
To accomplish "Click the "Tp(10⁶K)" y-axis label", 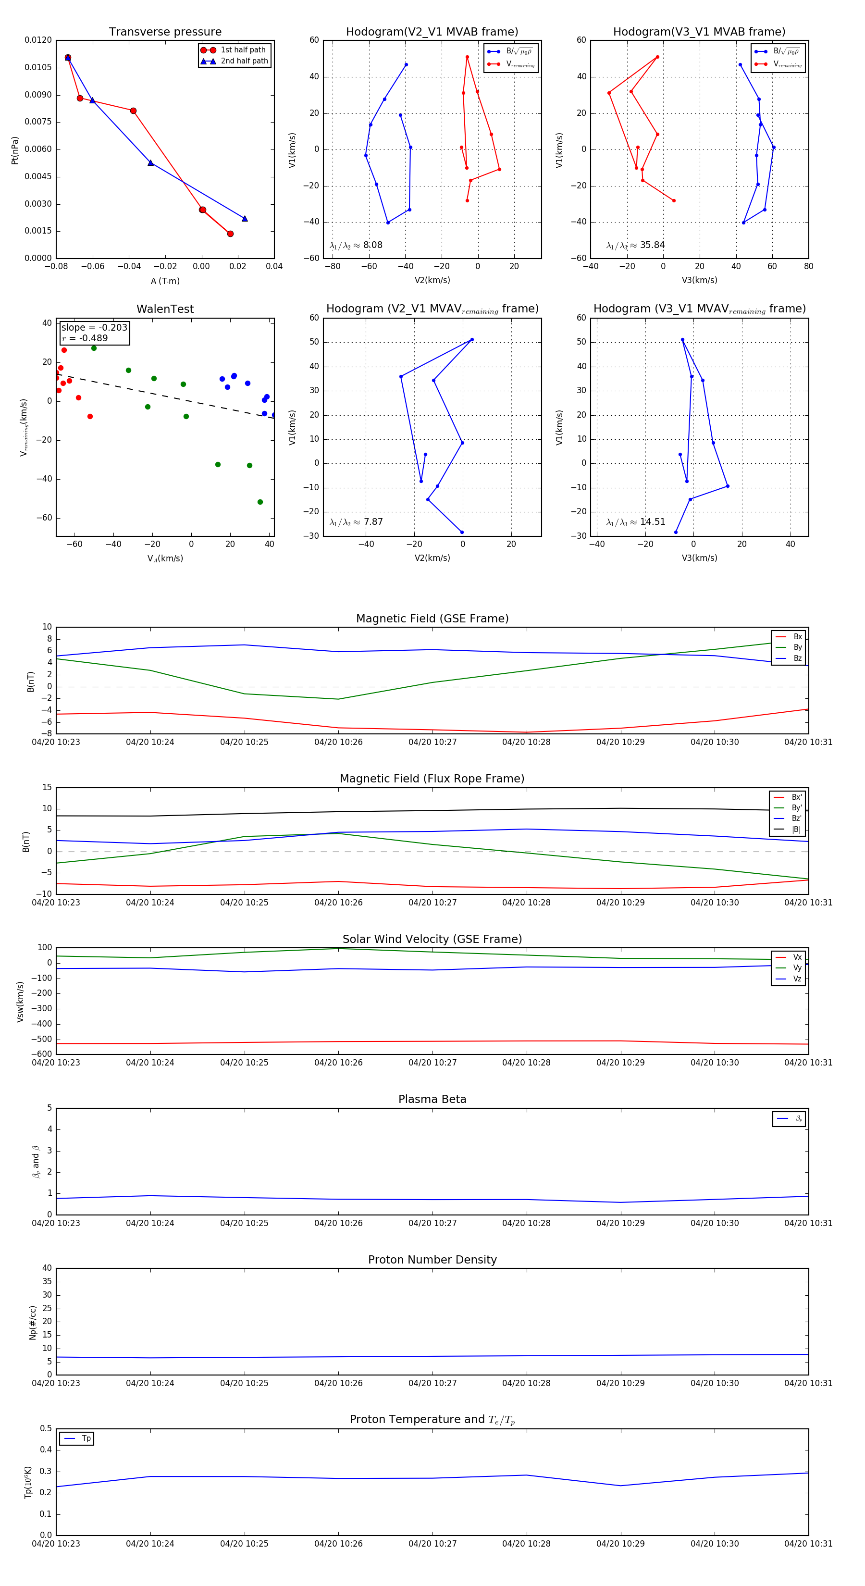I will pos(28,1482).
